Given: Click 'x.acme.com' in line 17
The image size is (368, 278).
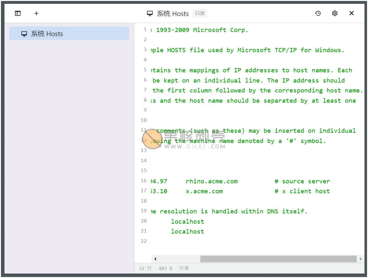Looking at the screenshot, I should click(204, 191).
